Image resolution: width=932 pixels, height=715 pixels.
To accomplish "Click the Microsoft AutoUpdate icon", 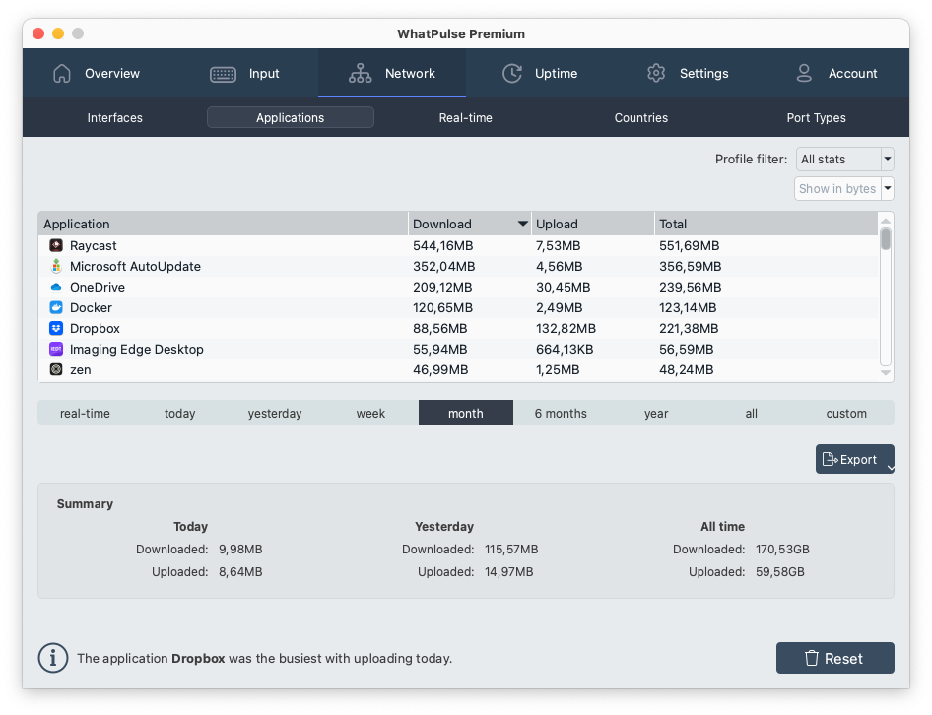I will [56, 266].
